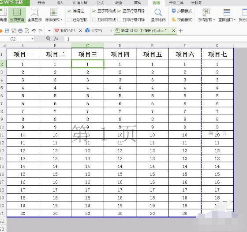Open the View tab (视图)
Image resolution: width=247 pixels, height=232 pixels.
pos(156,3)
